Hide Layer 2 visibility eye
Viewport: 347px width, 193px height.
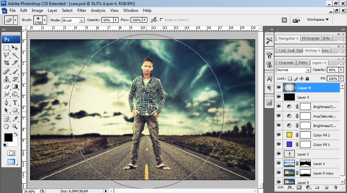point(279,154)
